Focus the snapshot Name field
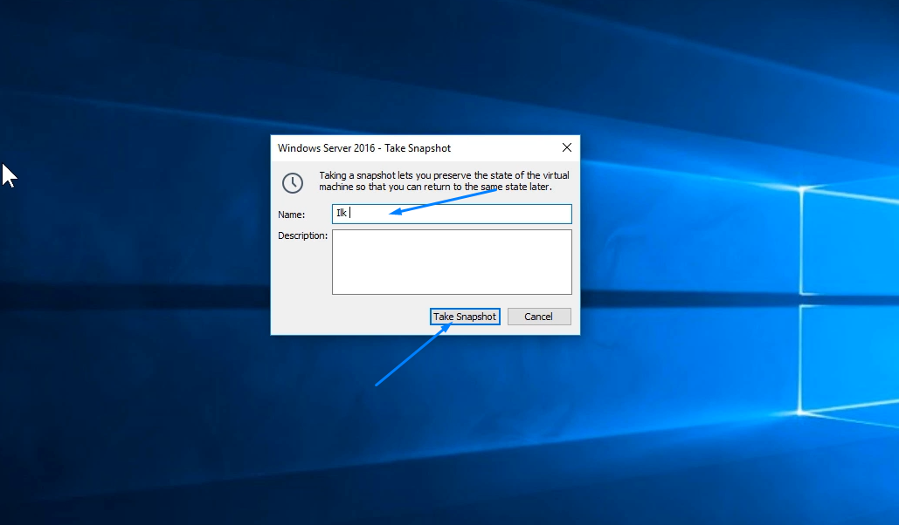899x525 pixels. tap(452, 214)
